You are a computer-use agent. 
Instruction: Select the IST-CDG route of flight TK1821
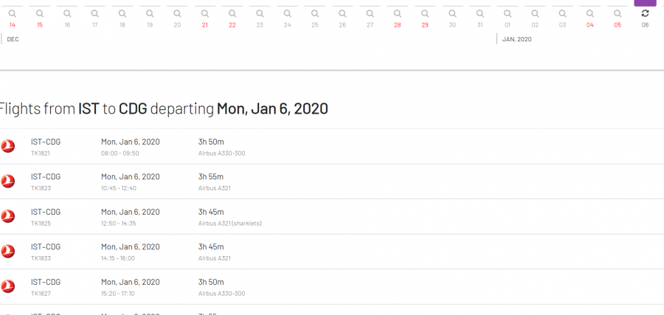click(46, 142)
